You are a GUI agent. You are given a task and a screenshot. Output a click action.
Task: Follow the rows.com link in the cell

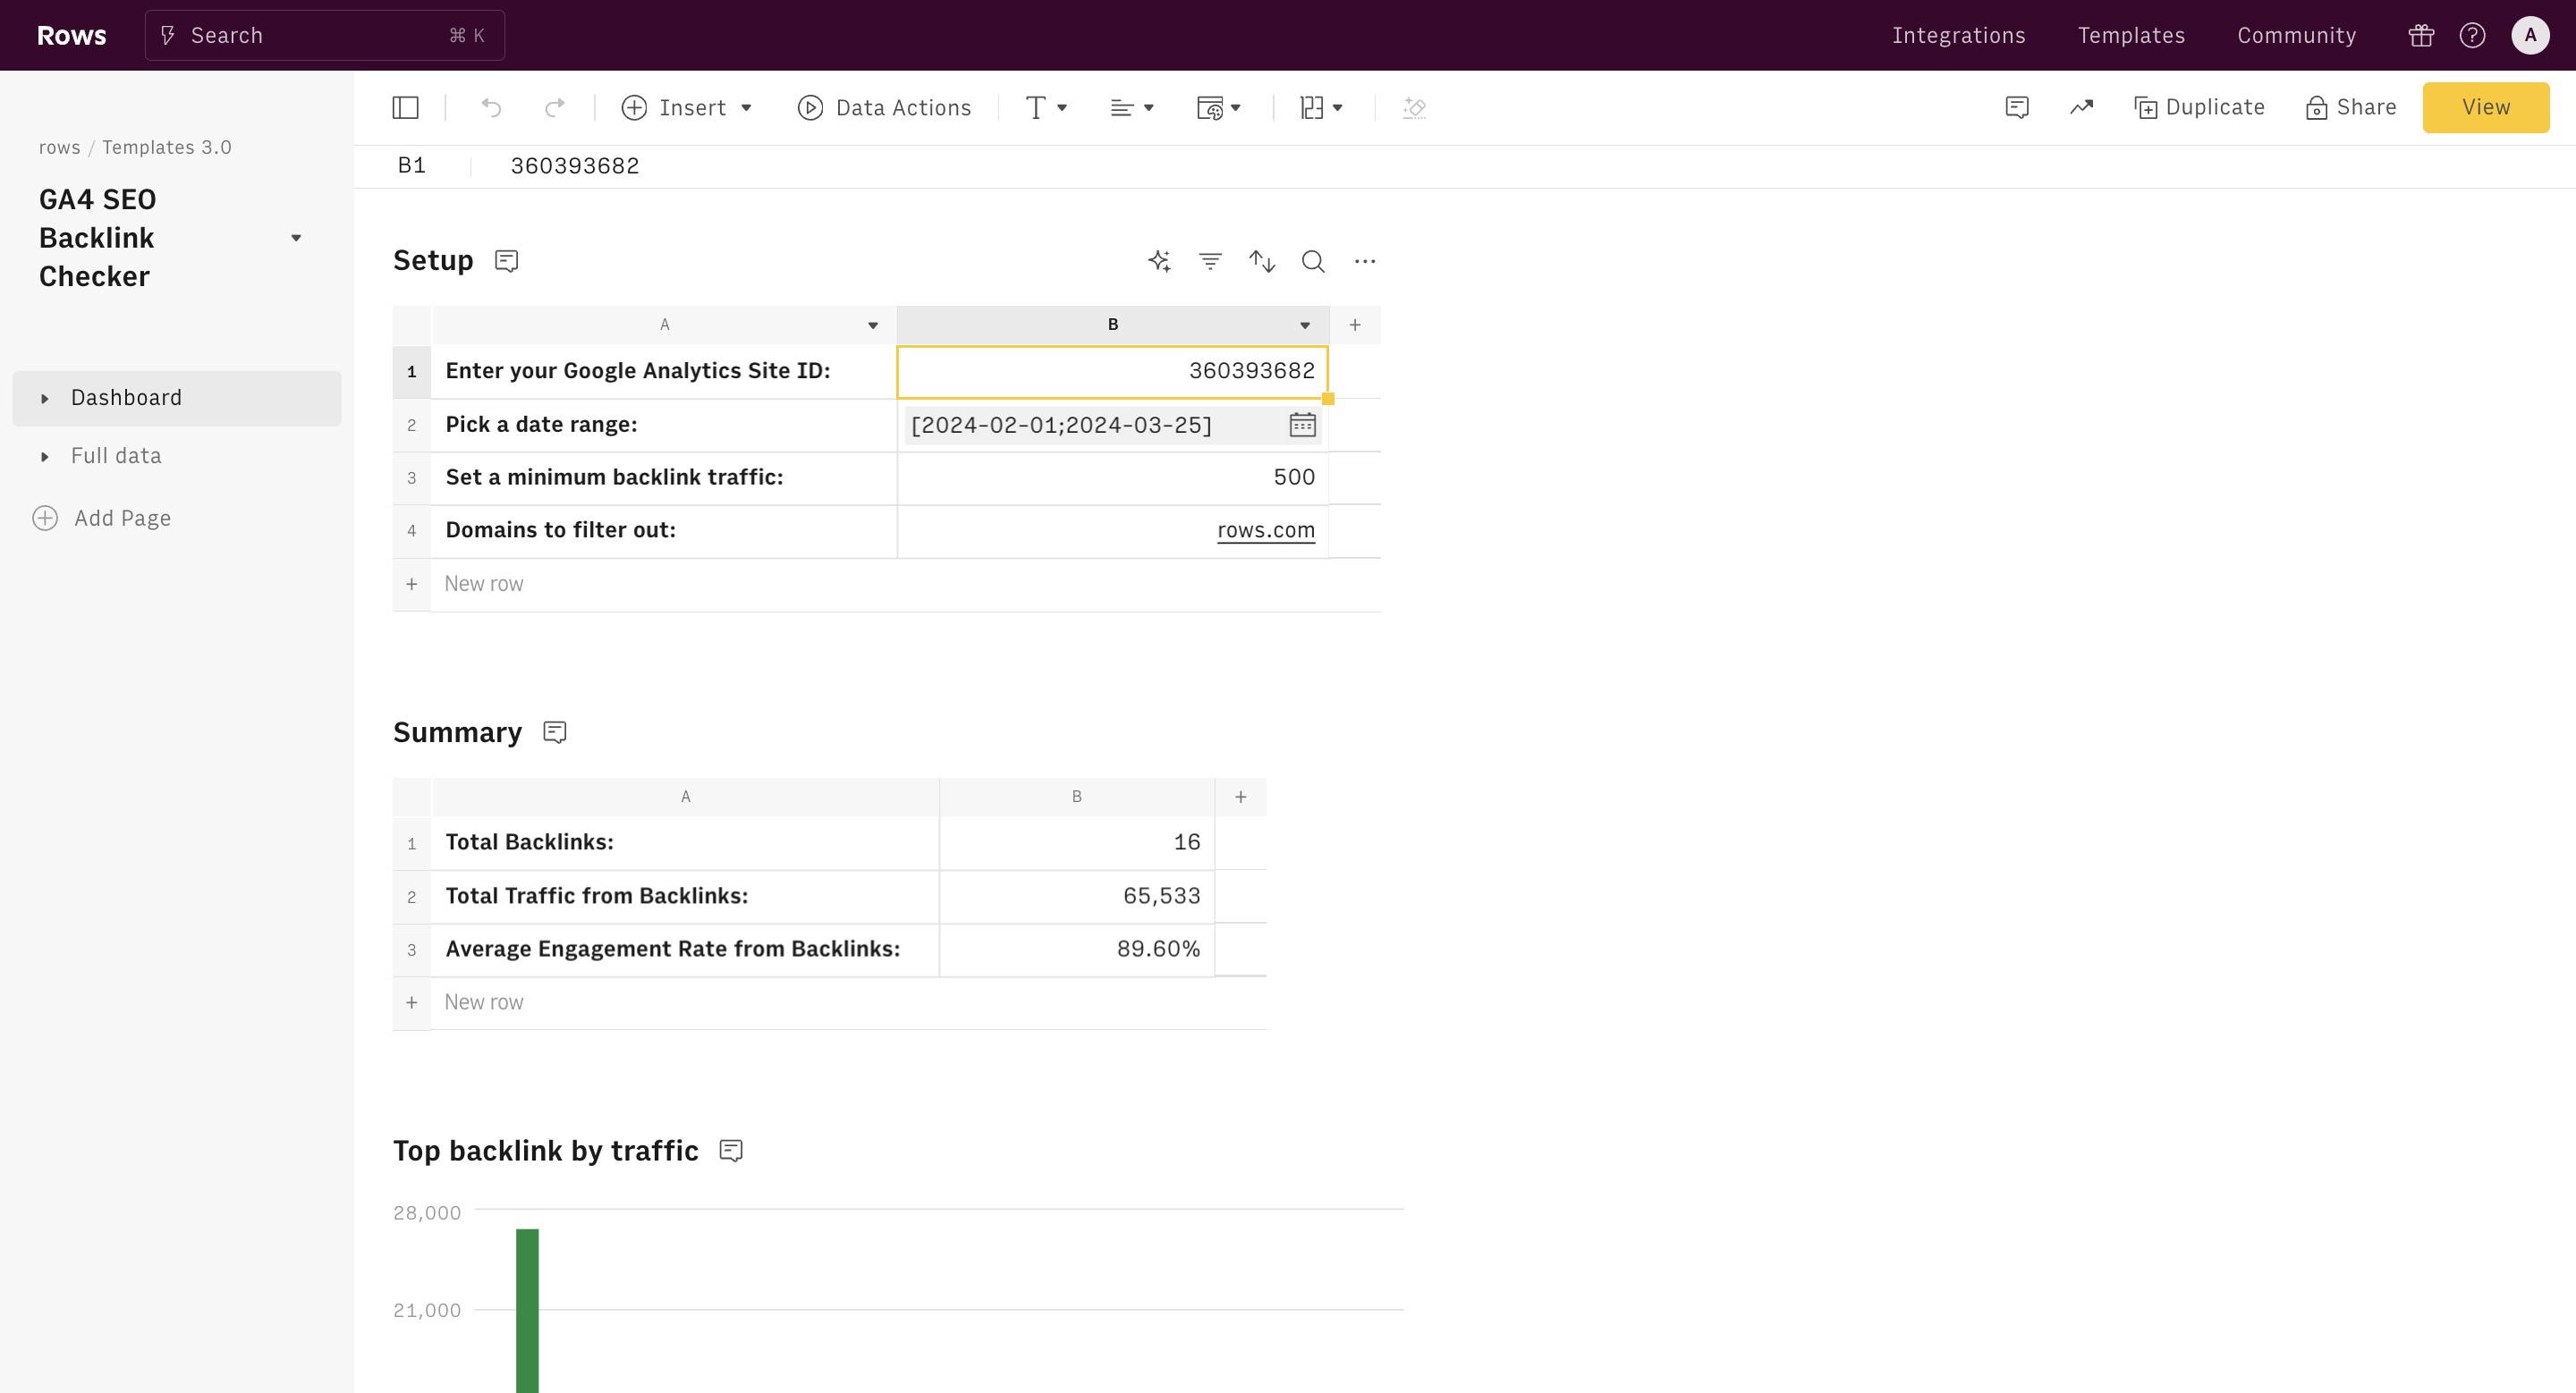click(1265, 530)
